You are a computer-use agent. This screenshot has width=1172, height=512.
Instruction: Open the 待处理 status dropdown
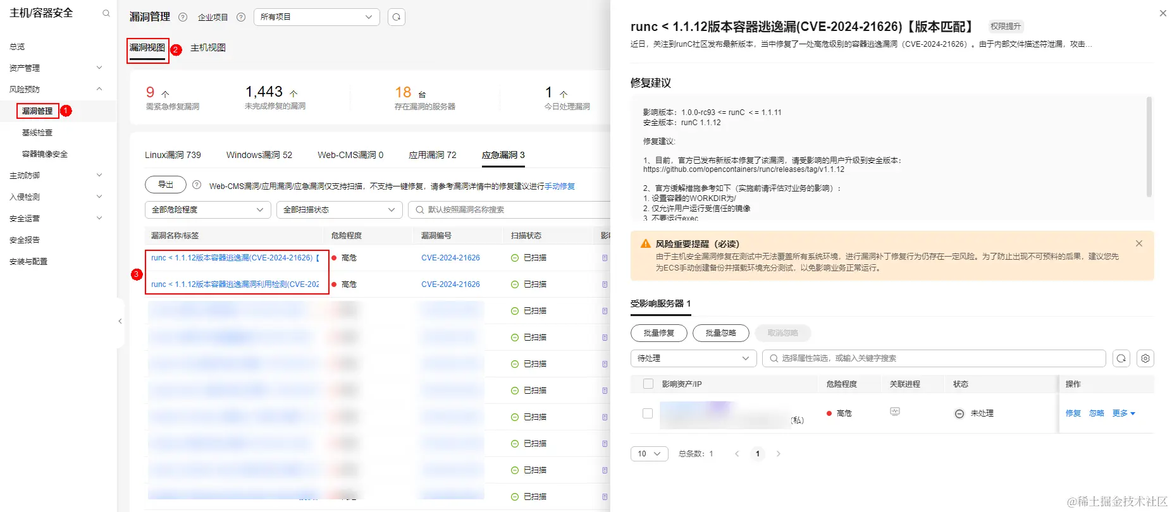pyautogui.click(x=694, y=358)
